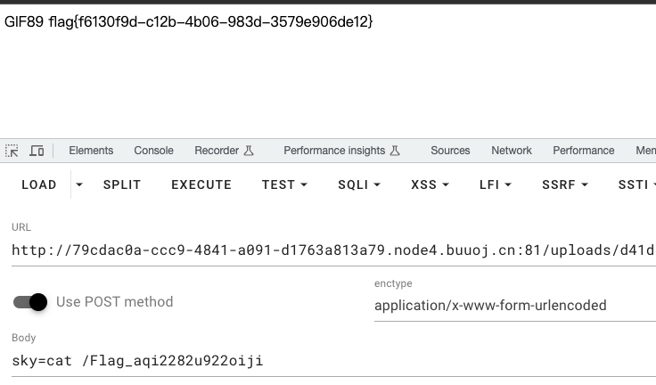
Task: Expand the SSRF dropdown menu
Action: point(564,184)
